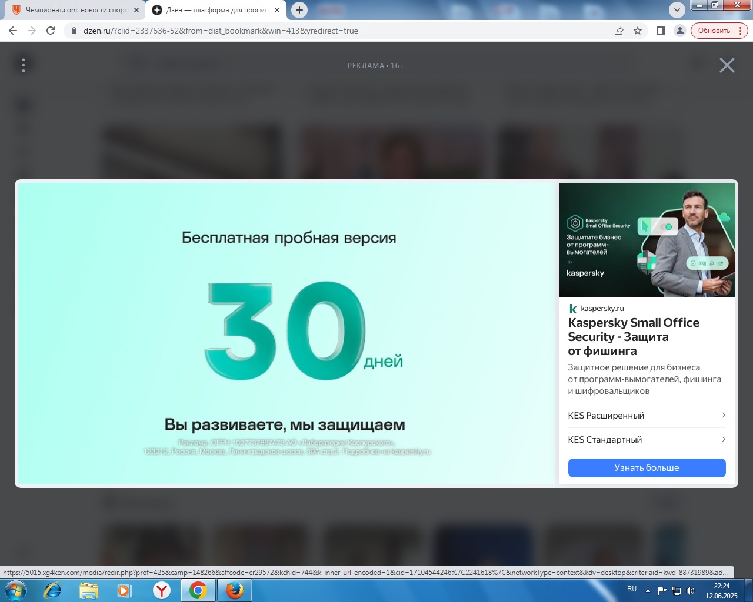
Task: Open a new browser tab
Action: point(299,10)
